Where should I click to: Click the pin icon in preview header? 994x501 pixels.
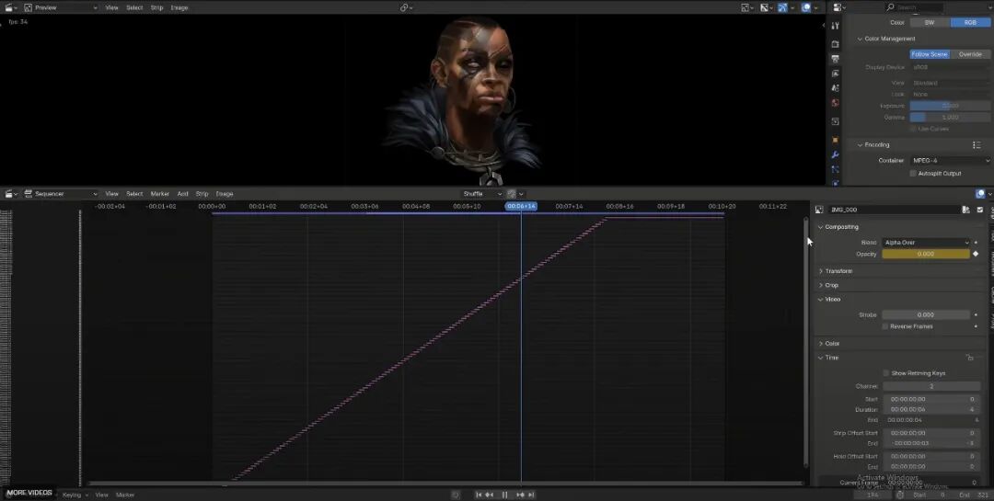[407, 7]
